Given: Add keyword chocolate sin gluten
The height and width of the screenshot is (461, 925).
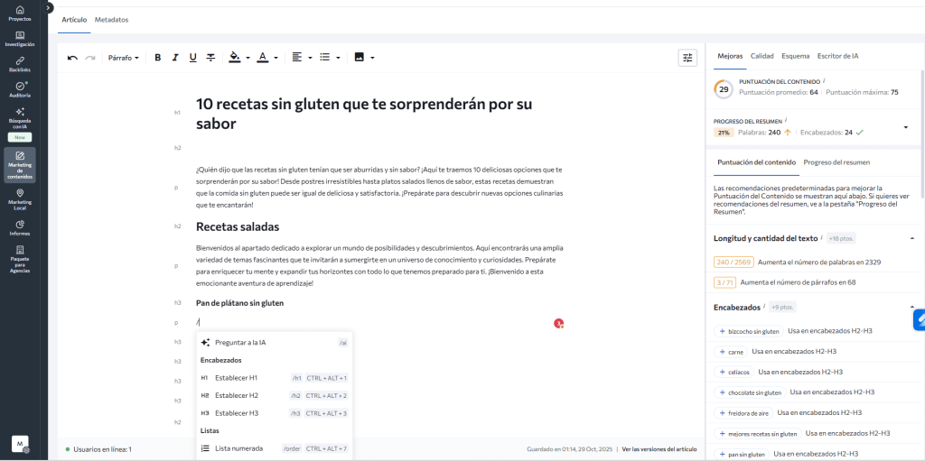Looking at the screenshot, I should 749,392.
